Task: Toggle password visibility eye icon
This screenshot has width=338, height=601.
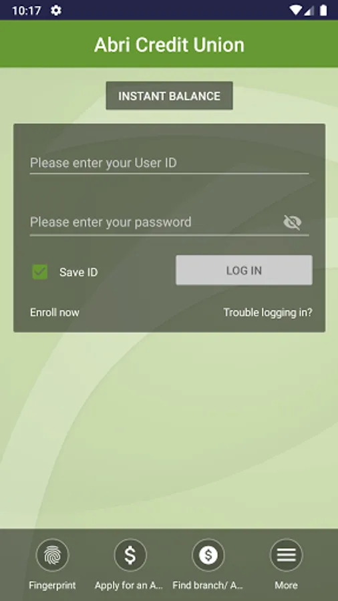Action: 293,222
